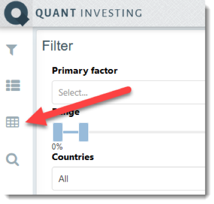
Task: Click the All value in Countries field
Action: (x=63, y=179)
